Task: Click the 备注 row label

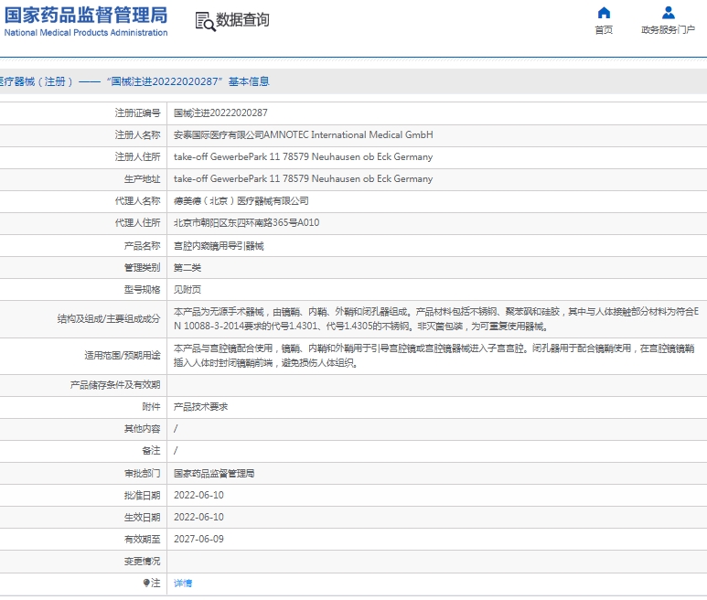Action: tap(151, 451)
